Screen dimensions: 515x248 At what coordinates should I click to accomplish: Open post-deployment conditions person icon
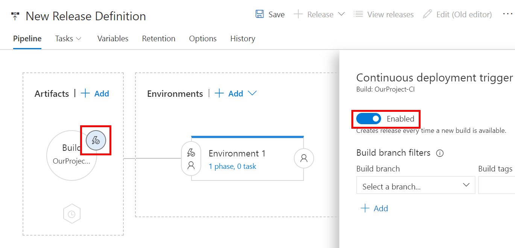(304, 159)
